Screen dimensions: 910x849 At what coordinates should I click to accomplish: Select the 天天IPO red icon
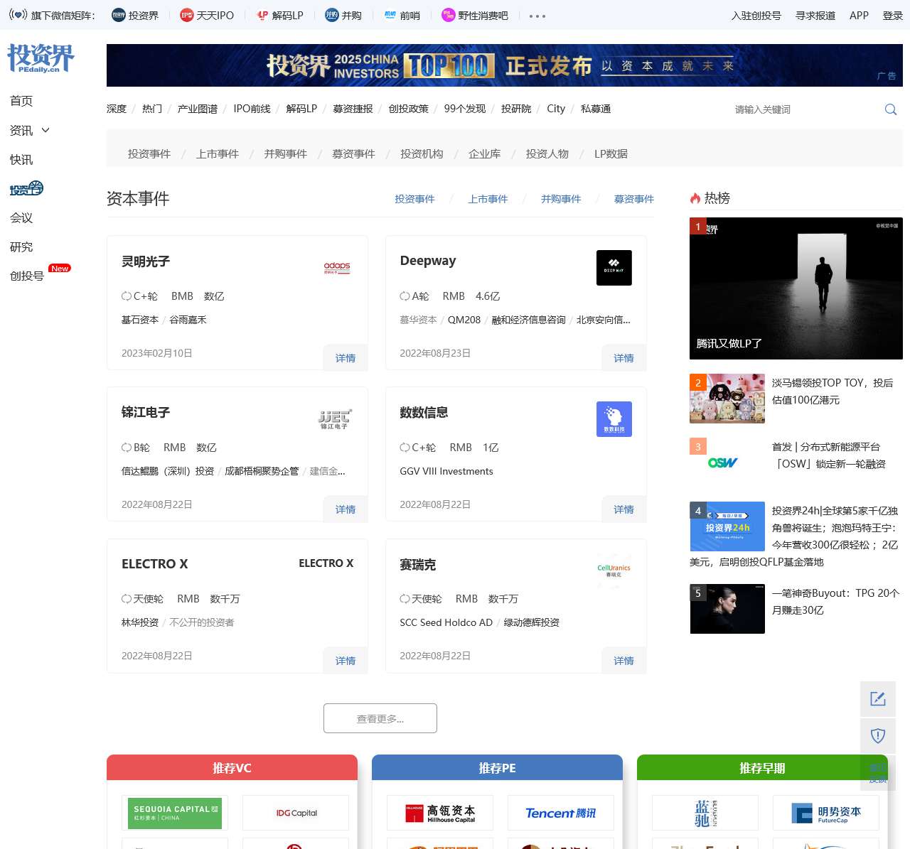(x=186, y=14)
